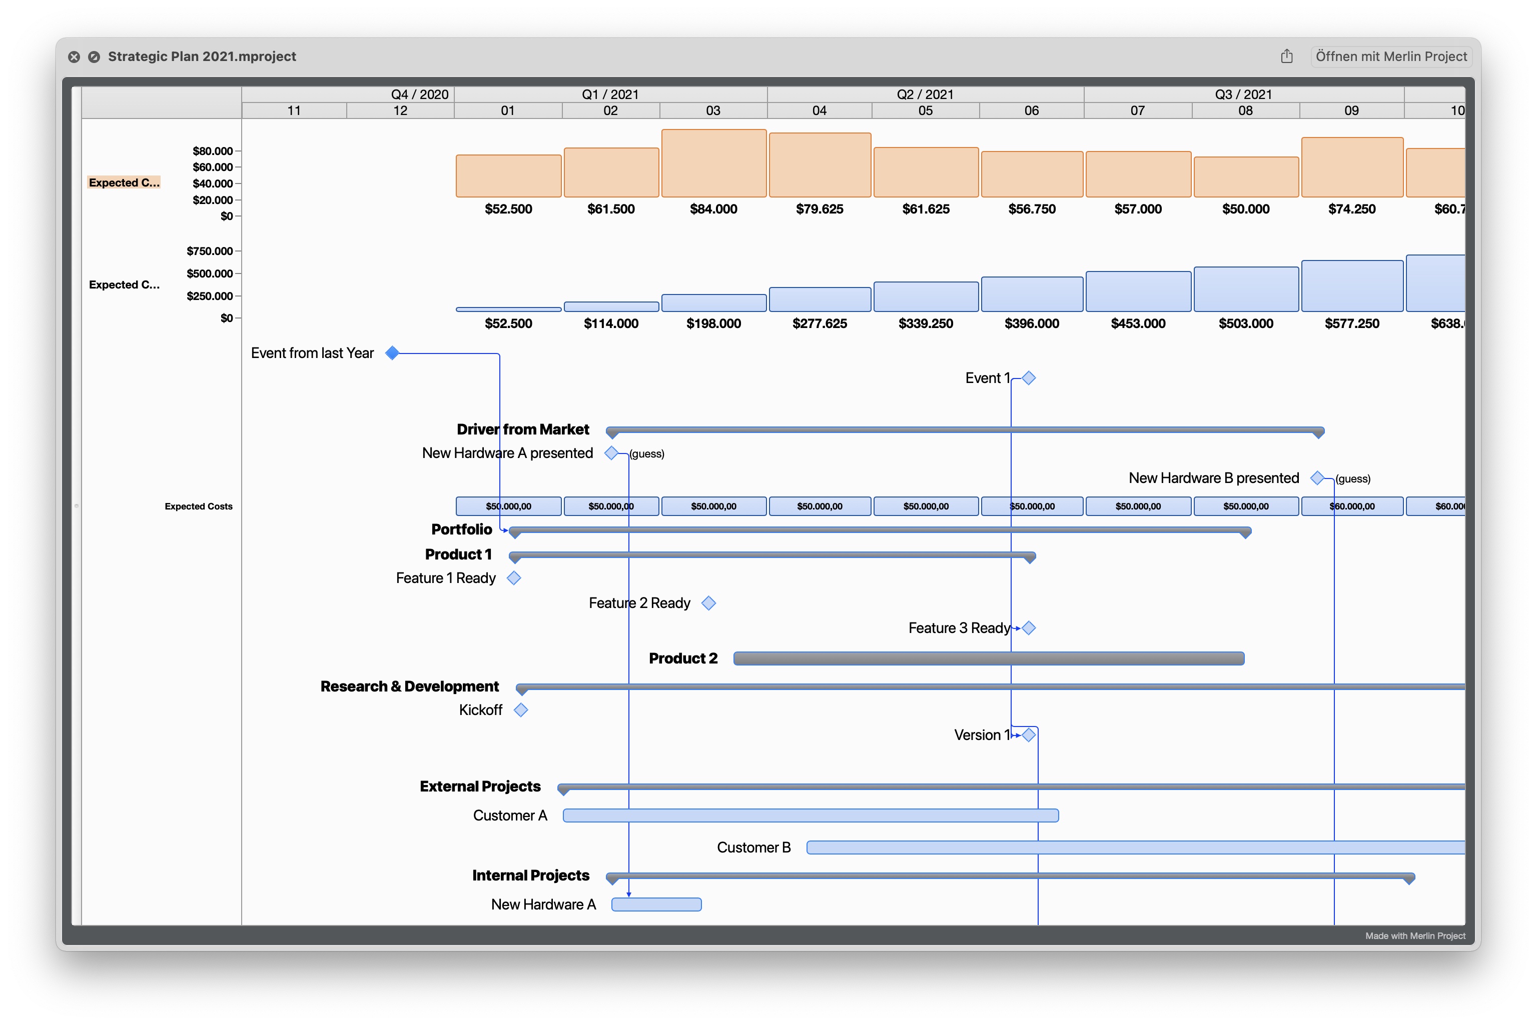
Task: Select the $84.000 orange cost bar
Action: (713, 163)
